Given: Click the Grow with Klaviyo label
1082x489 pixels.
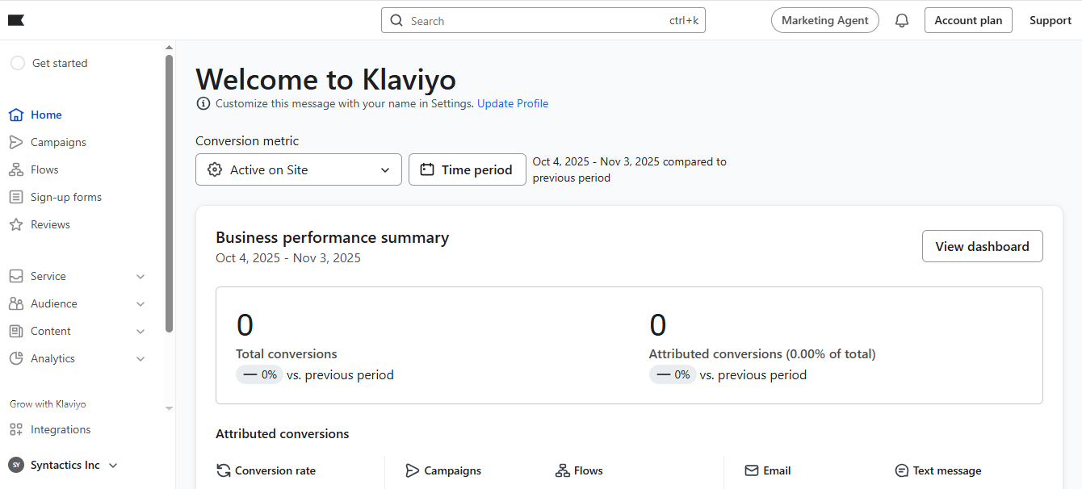Looking at the screenshot, I should tap(48, 403).
